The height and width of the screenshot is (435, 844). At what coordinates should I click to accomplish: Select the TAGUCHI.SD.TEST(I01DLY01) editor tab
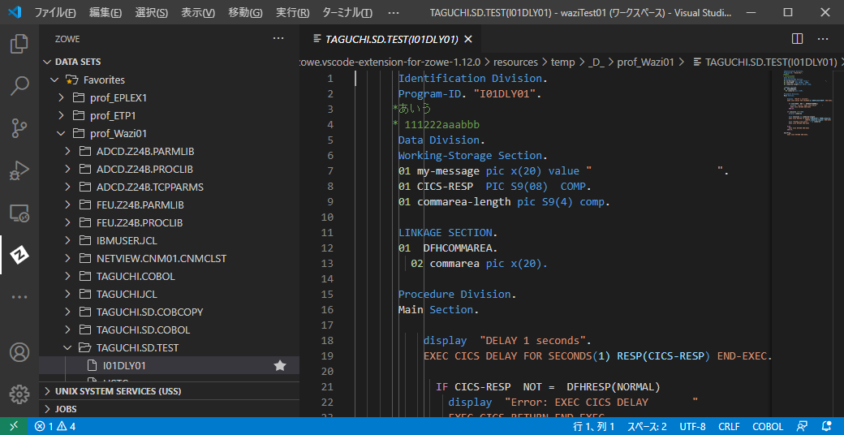click(392, 39)
